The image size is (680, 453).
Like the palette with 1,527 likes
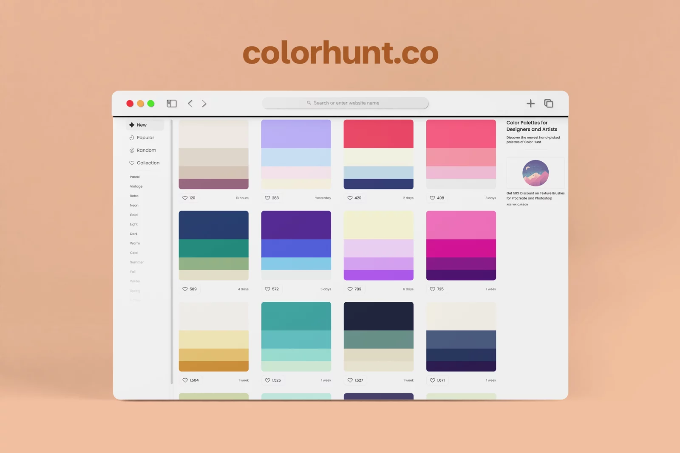pyautogui.click(x=355, y=380)
